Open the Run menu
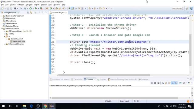This screenshot has height=109, width=194. point(50,5)
